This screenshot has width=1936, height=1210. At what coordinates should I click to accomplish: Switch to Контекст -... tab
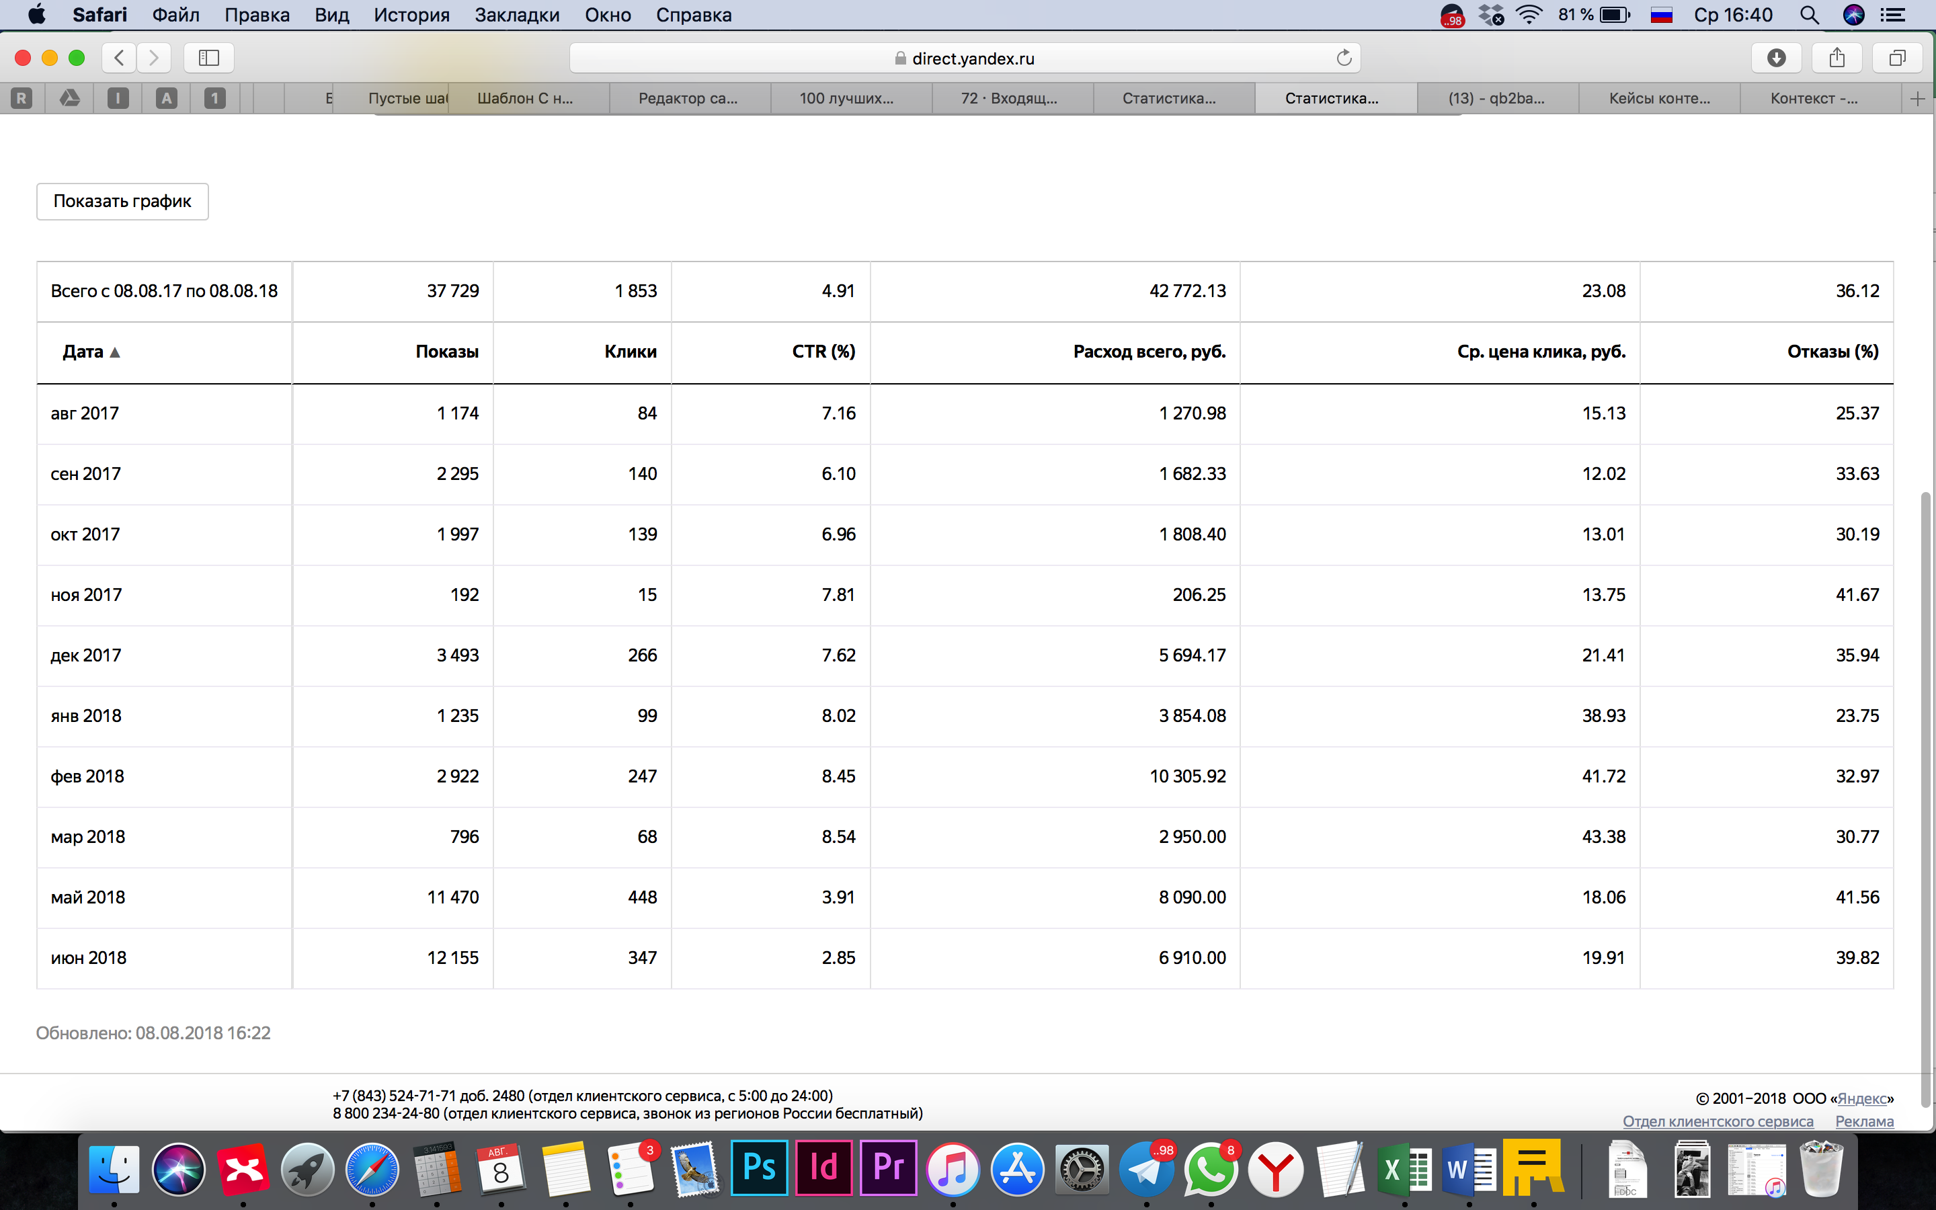pos(1821,98)
